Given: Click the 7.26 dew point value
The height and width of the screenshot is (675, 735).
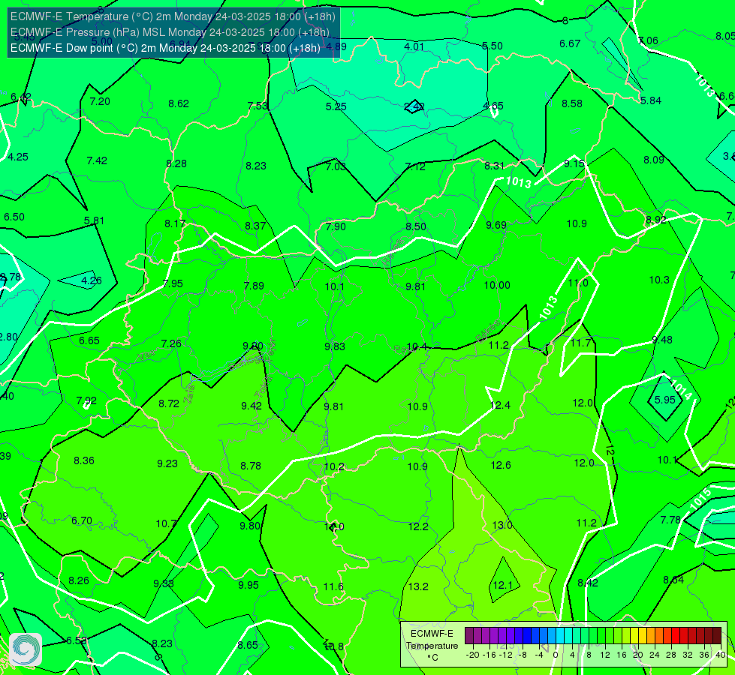Looking at the screenshot, I should [x=171, y=343].
